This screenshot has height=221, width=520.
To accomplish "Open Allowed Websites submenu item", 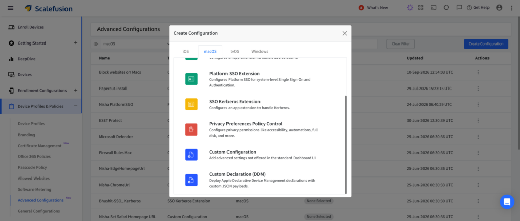I will pos(34,179).
